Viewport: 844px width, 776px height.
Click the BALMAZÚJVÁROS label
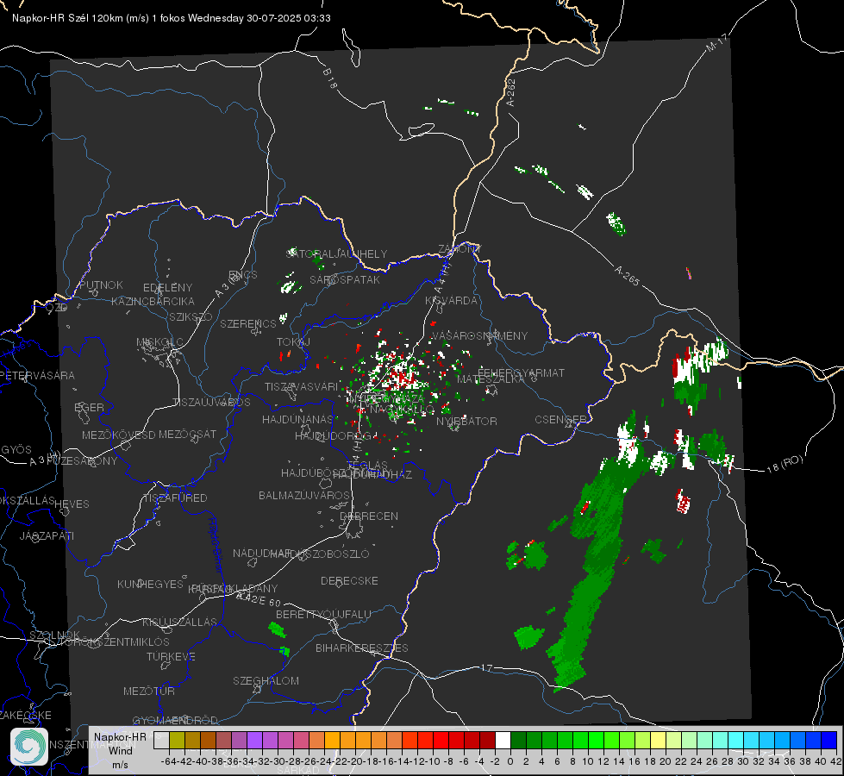coord(304,495)
